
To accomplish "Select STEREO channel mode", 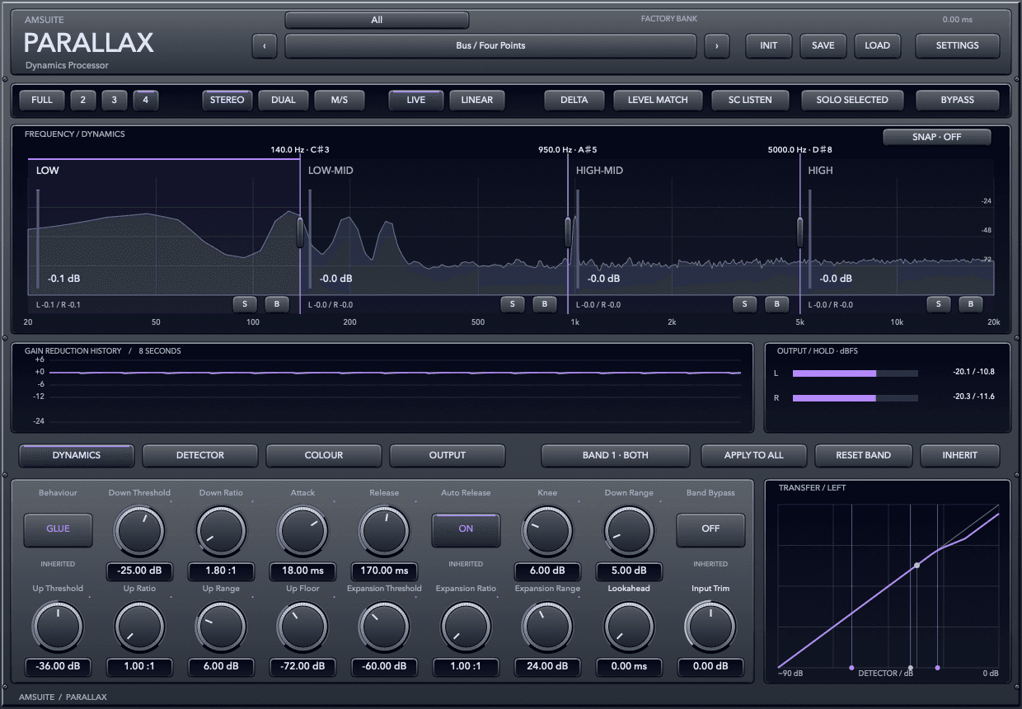I will [227, 101].
